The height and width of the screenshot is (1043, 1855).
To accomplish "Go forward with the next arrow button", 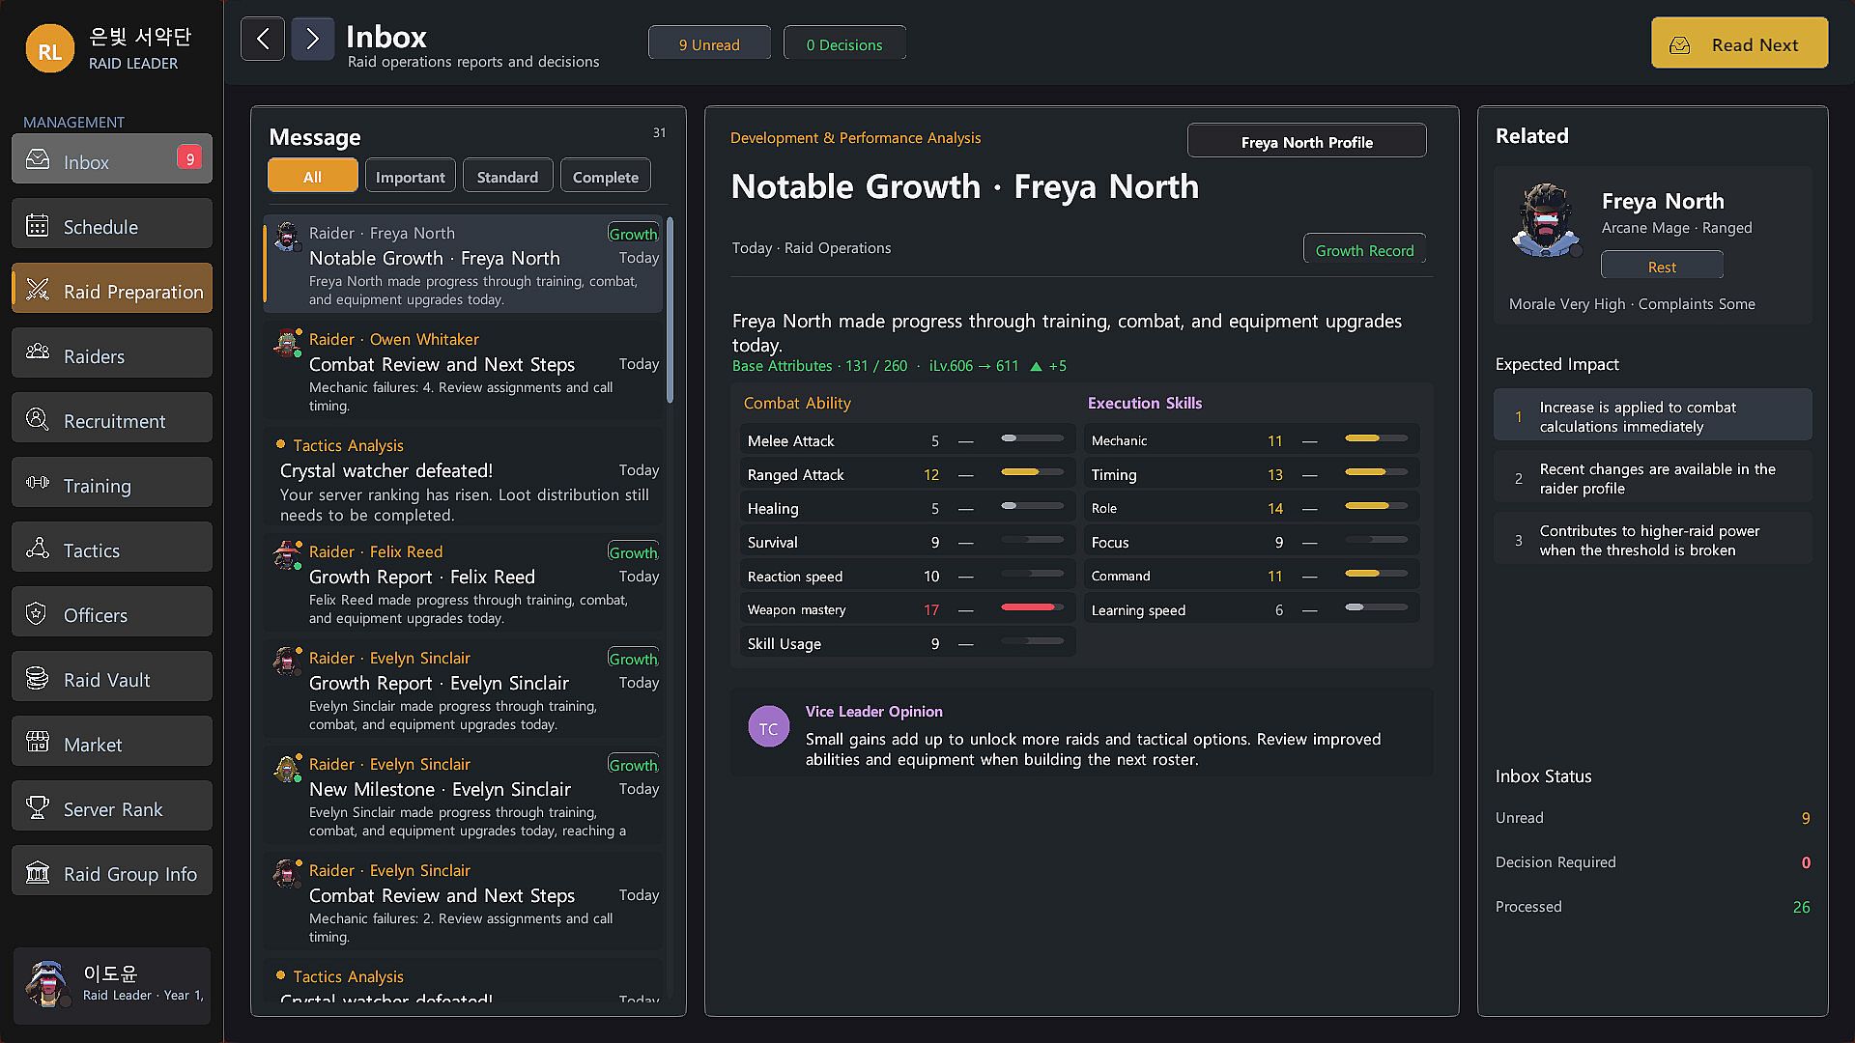I will [312, 39].
